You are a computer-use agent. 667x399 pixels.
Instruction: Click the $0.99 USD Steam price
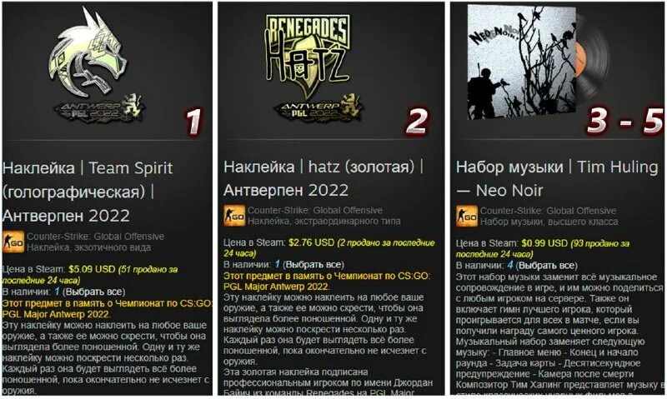click(544, 243)
